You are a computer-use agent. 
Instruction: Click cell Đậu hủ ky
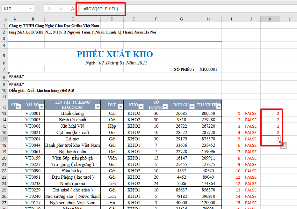pyautogui.click(x=73, y=171)
